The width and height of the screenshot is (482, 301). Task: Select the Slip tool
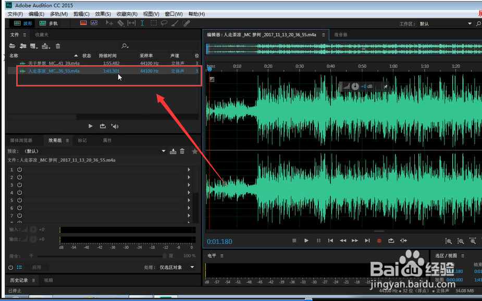click(x=131, y=23)
